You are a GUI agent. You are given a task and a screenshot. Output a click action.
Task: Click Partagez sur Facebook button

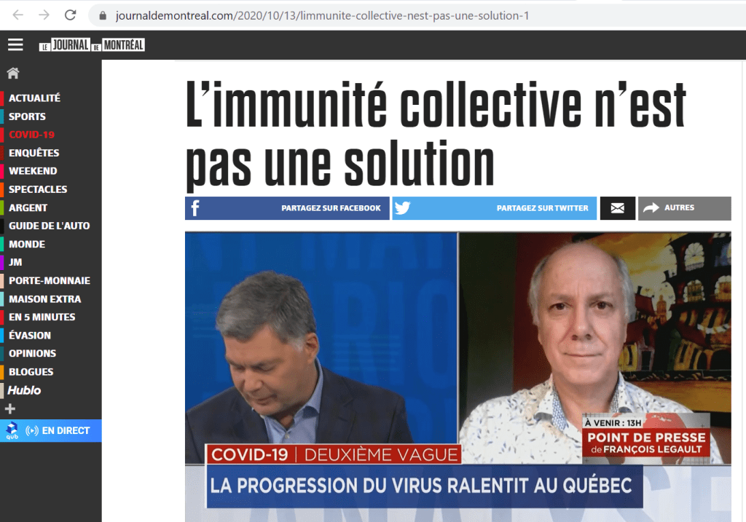click(x=287, y=208)
